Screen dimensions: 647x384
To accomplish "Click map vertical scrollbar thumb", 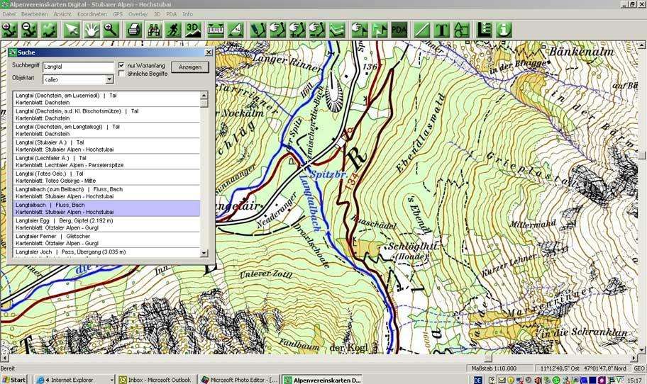I will pos(643,155).
